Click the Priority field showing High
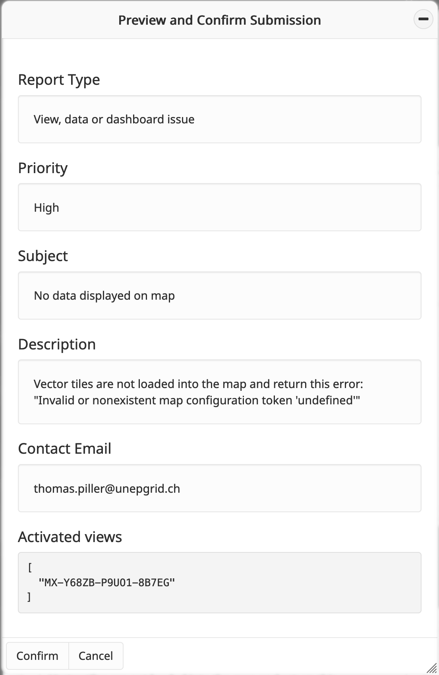 [x=219, y=207]
